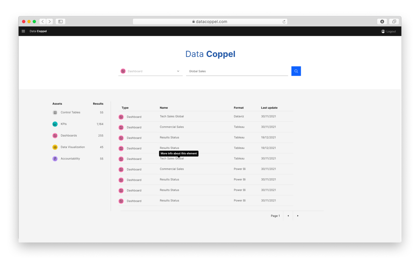Viewport: 420px width, 258px height.
Task: Go to the next results page
Action: [x=298, y=216]
